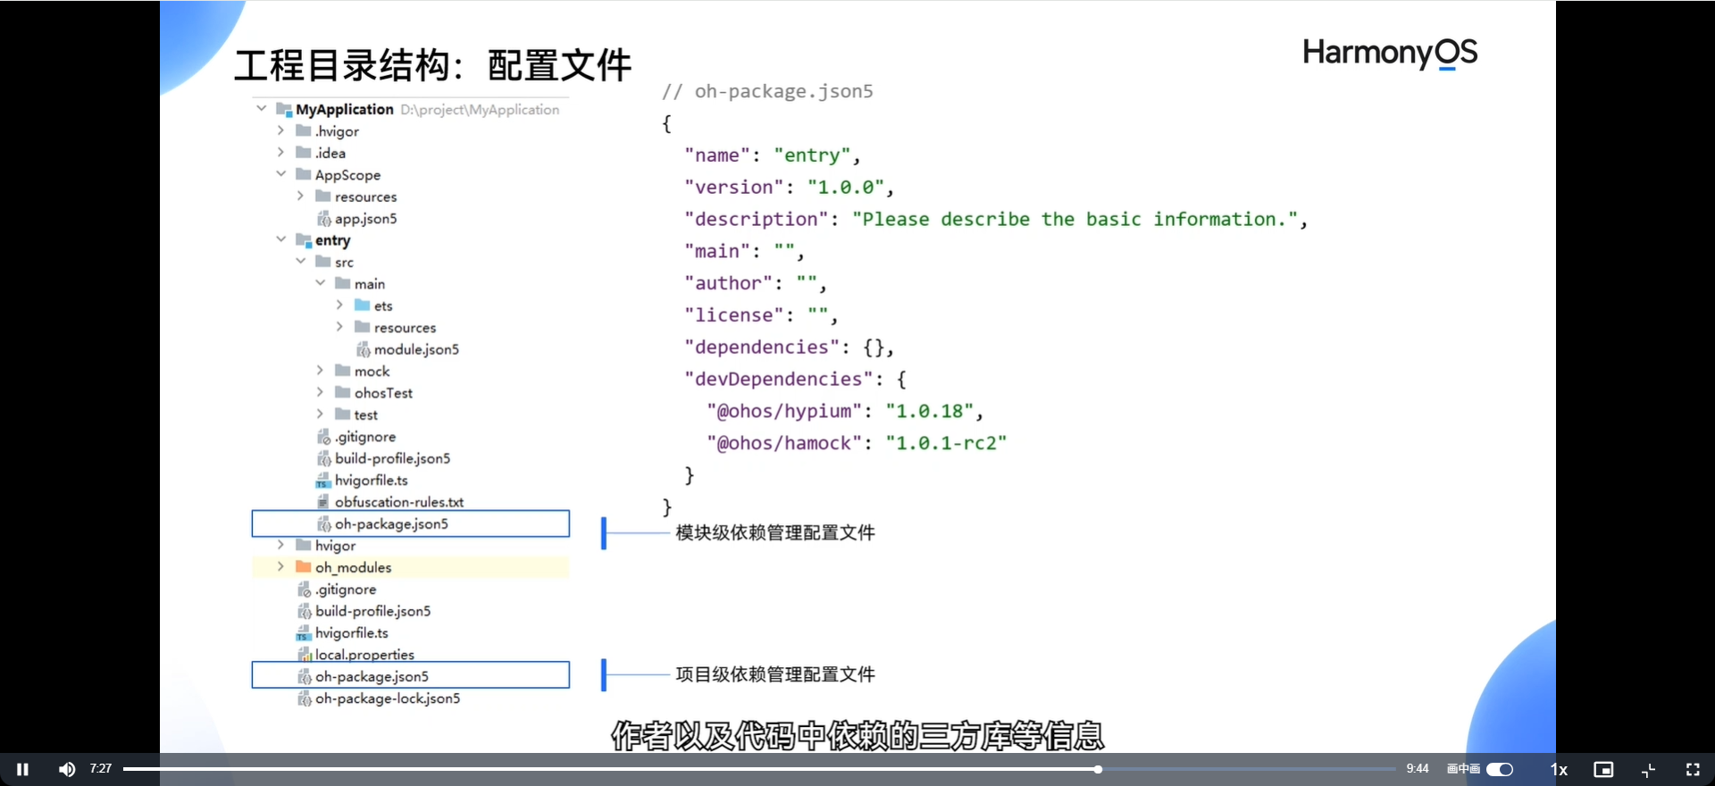Screen dimensions: 1715x786
Task: Click the test folder icon
Action: (343, 414)
